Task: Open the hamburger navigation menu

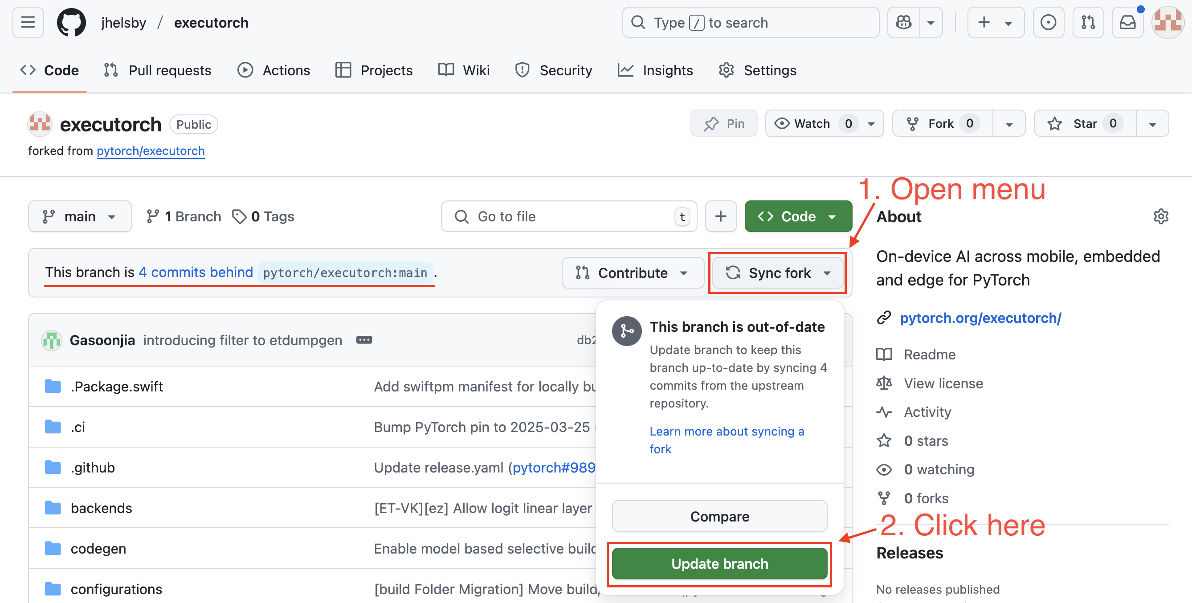Action: pos(28,22)
